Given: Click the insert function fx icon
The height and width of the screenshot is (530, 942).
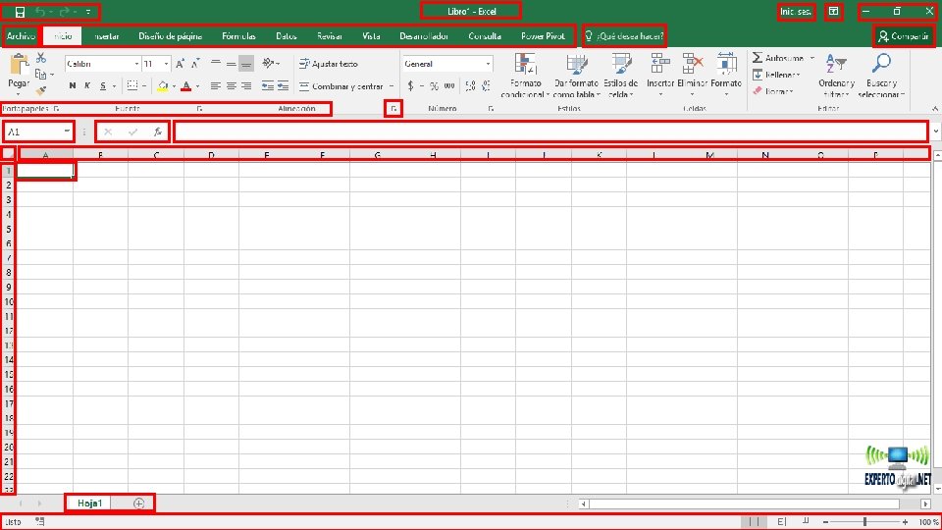Looking at the screenshot, I should point(157,132).
